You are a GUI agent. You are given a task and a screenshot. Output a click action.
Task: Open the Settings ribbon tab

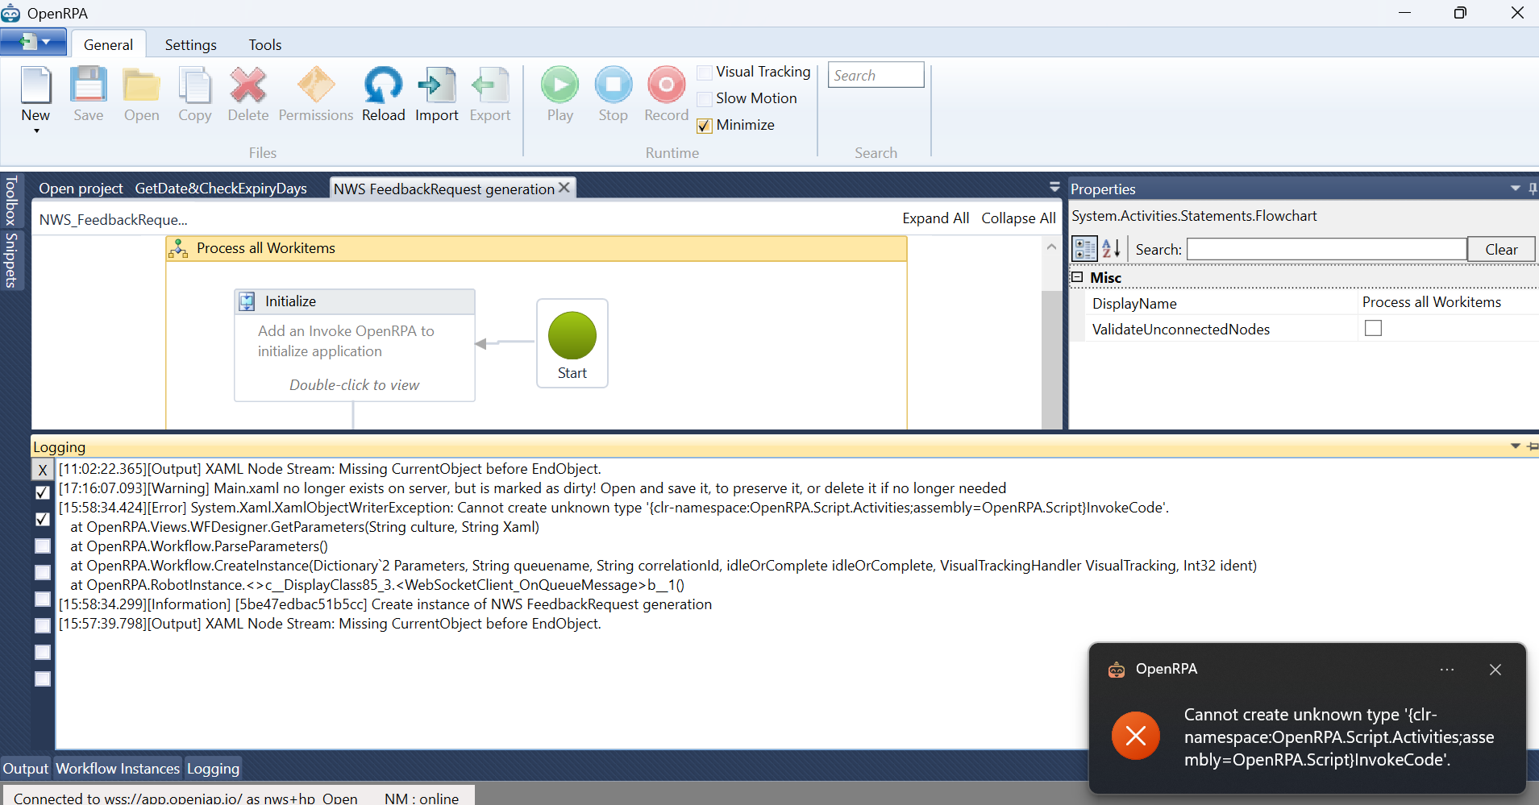191,44
